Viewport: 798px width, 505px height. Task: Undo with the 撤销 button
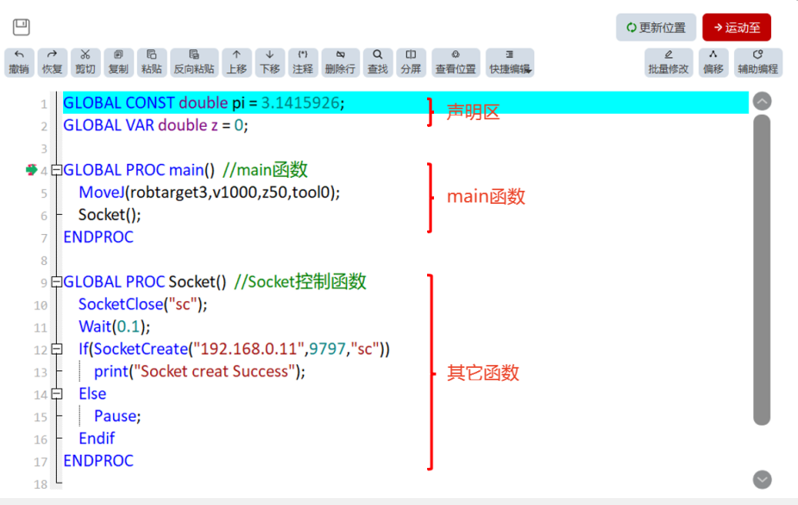pos(19,63)
